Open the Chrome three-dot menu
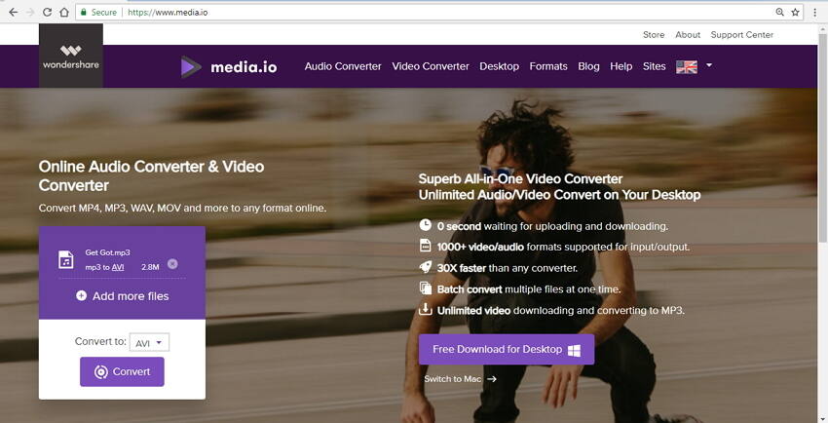 pos(814,12)
